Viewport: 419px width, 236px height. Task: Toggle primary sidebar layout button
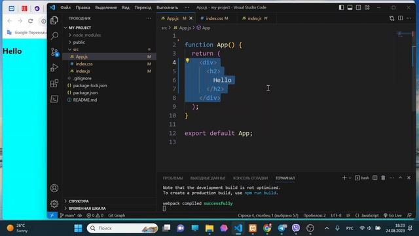341,7
